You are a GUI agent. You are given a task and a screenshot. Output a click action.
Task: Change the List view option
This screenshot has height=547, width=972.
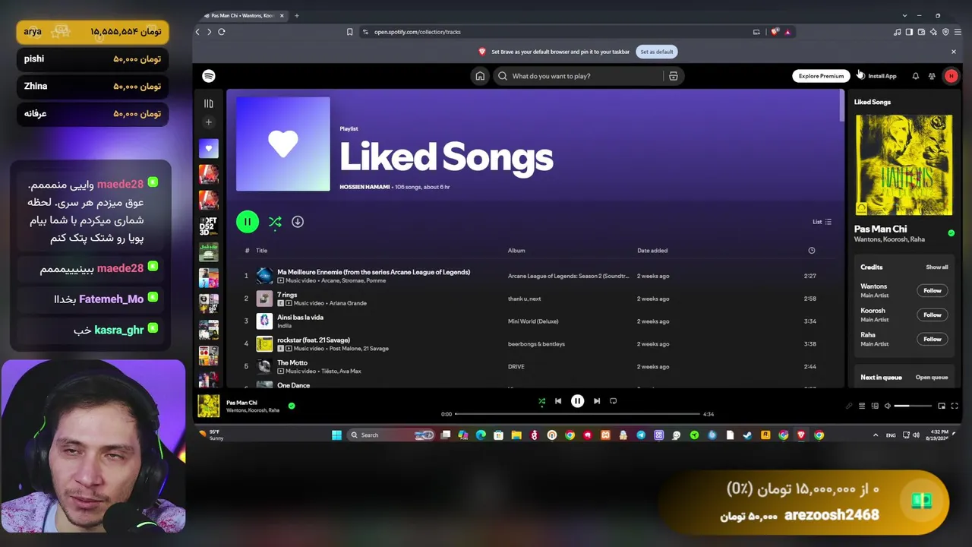(822, 222)
